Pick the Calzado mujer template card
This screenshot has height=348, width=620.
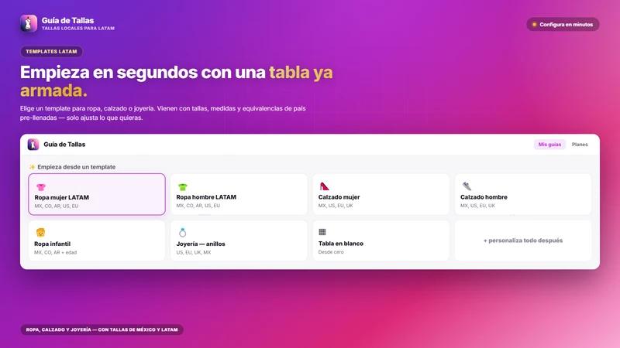point(381,194)
